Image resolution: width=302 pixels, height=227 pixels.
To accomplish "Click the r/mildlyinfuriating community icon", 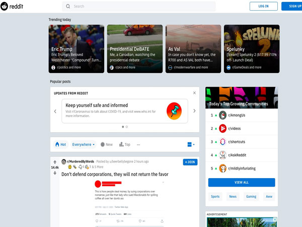I will point(223,168).
